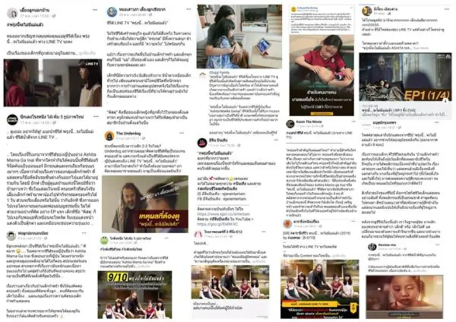Click three-dot icon on the 5-new-photos post
This screenshot has width=456, height=322.
[96, 116]
